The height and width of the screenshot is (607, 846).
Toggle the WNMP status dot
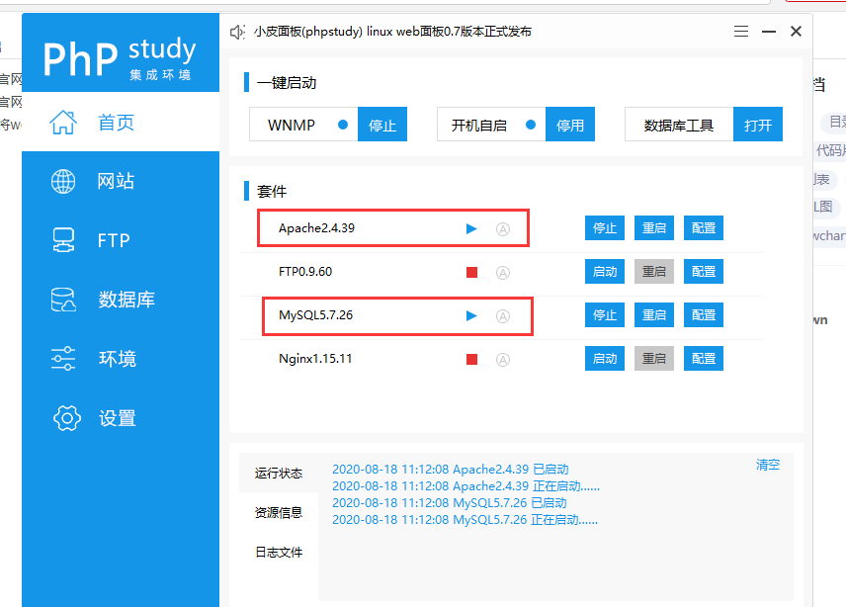[343, 125]
